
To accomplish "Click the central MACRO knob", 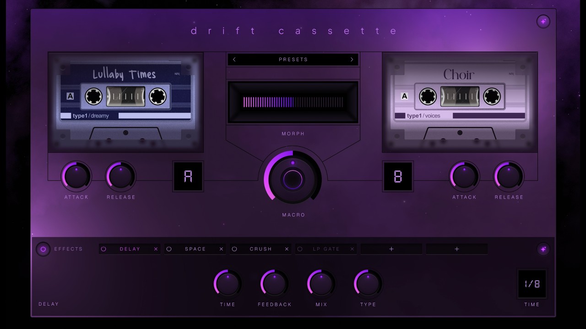I will pos(293,179).
